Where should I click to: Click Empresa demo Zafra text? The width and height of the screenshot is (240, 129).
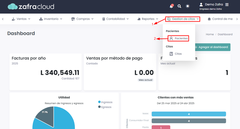[x=211, y=9]
